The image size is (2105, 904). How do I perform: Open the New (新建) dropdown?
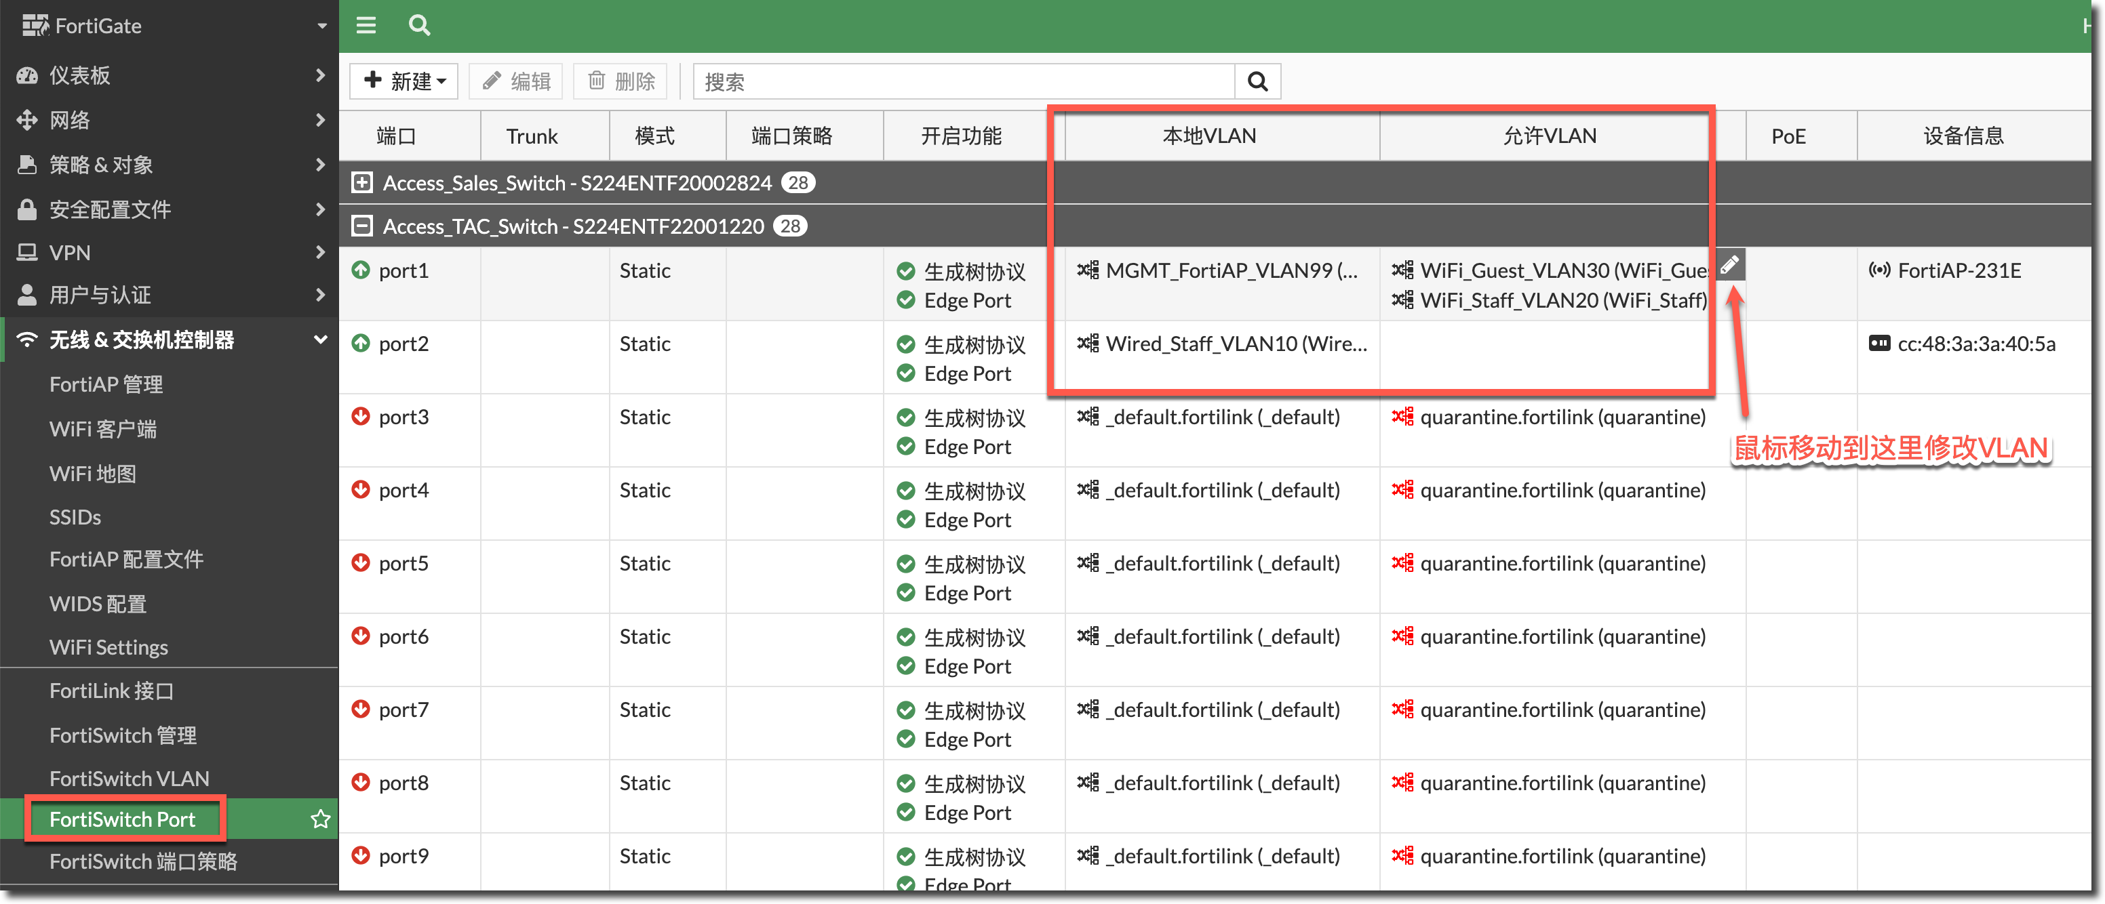(404, 82)
